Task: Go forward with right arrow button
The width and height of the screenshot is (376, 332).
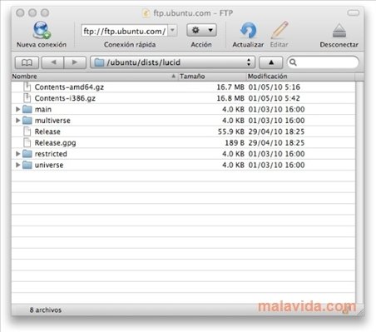Action: 75,62
